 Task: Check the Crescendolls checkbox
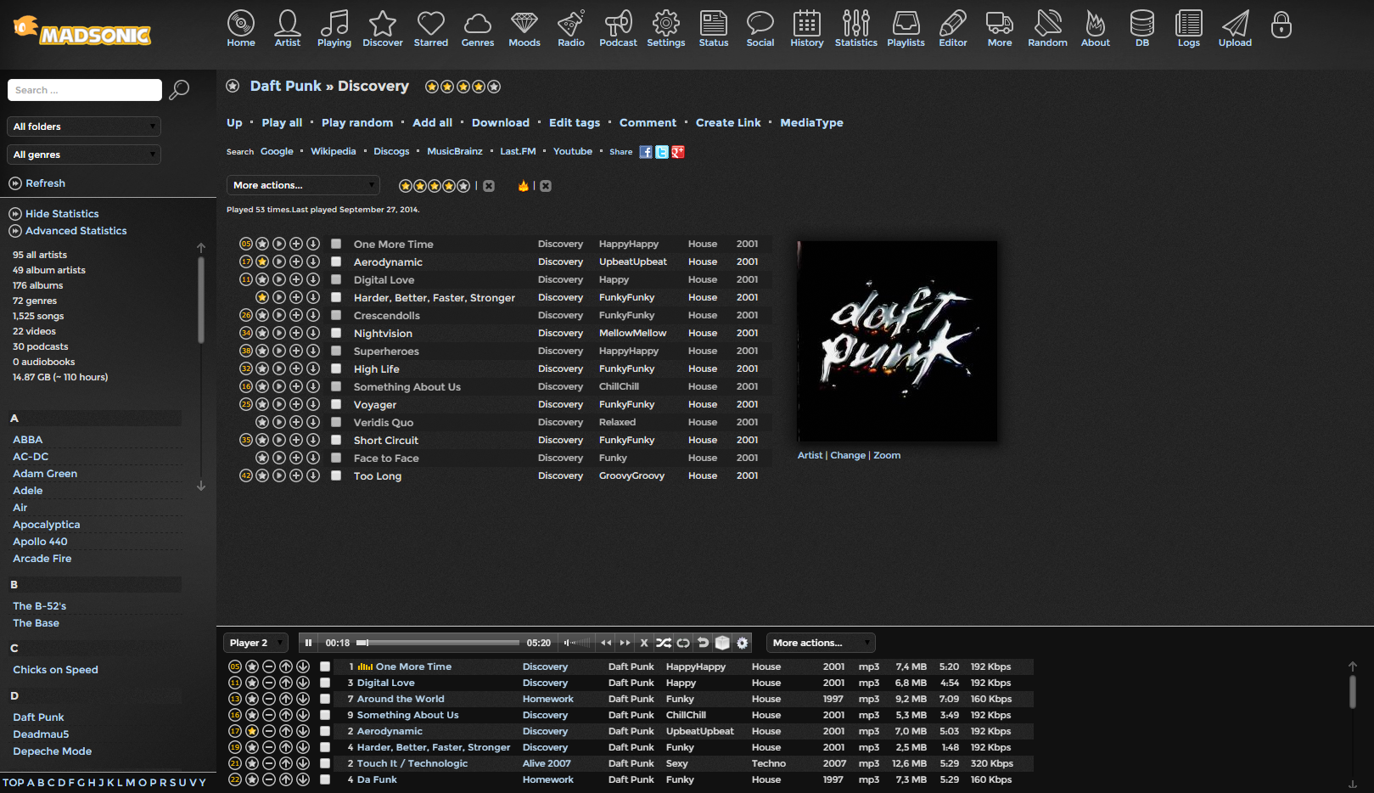click(336, 315)
